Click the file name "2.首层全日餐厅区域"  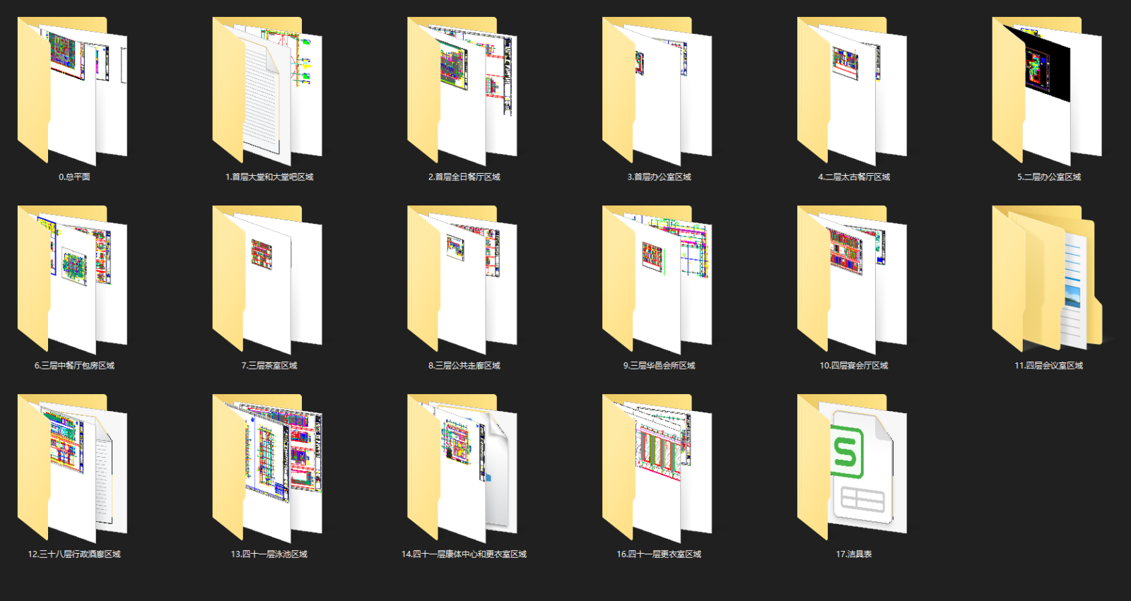coord(464,177)
